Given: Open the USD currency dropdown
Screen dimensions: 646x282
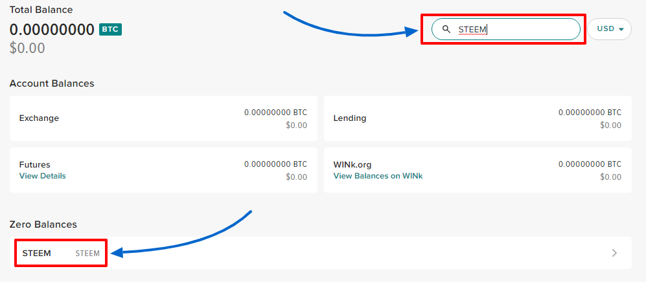Looking at the screenshot, I should 609,29.
